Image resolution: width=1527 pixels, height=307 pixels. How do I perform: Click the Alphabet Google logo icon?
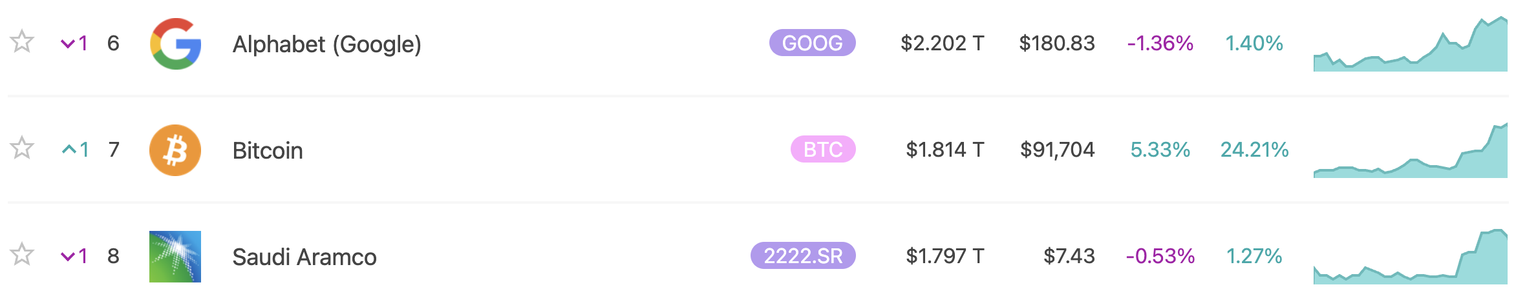coord(175,44)
